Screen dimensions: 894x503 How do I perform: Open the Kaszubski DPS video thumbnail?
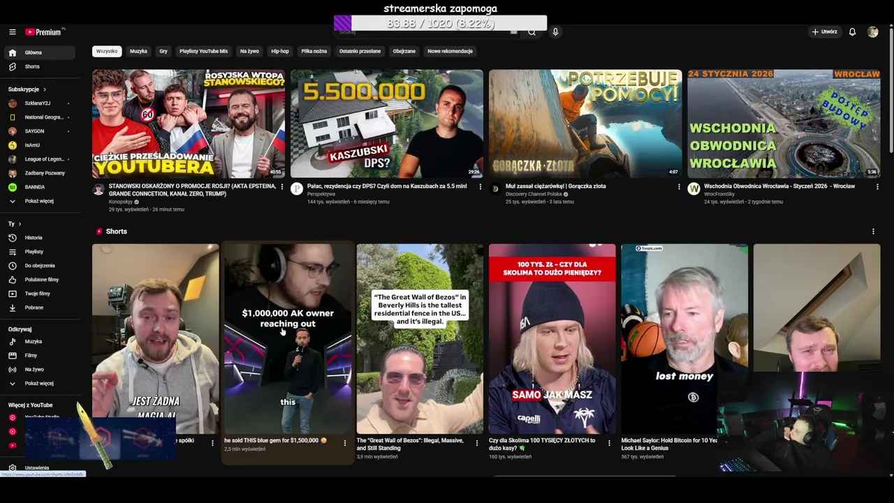pyautogui.click(x=387, y=124)
